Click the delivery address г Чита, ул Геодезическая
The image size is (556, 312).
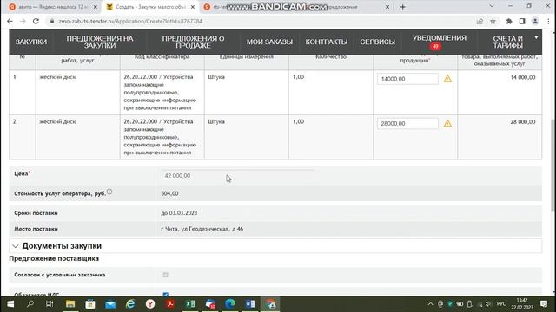click(x=202, y=229)
